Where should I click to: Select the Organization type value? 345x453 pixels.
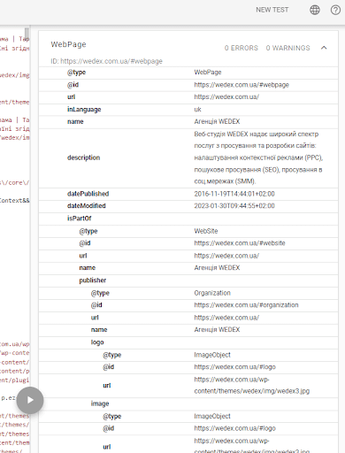(212, 293)
